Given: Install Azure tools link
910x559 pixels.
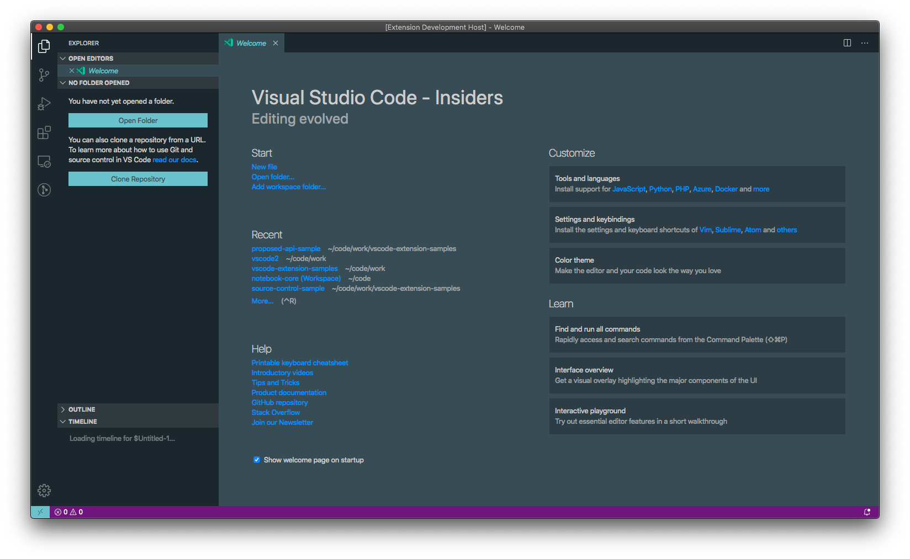Looking at the screenshot, I should coord(702,189).
